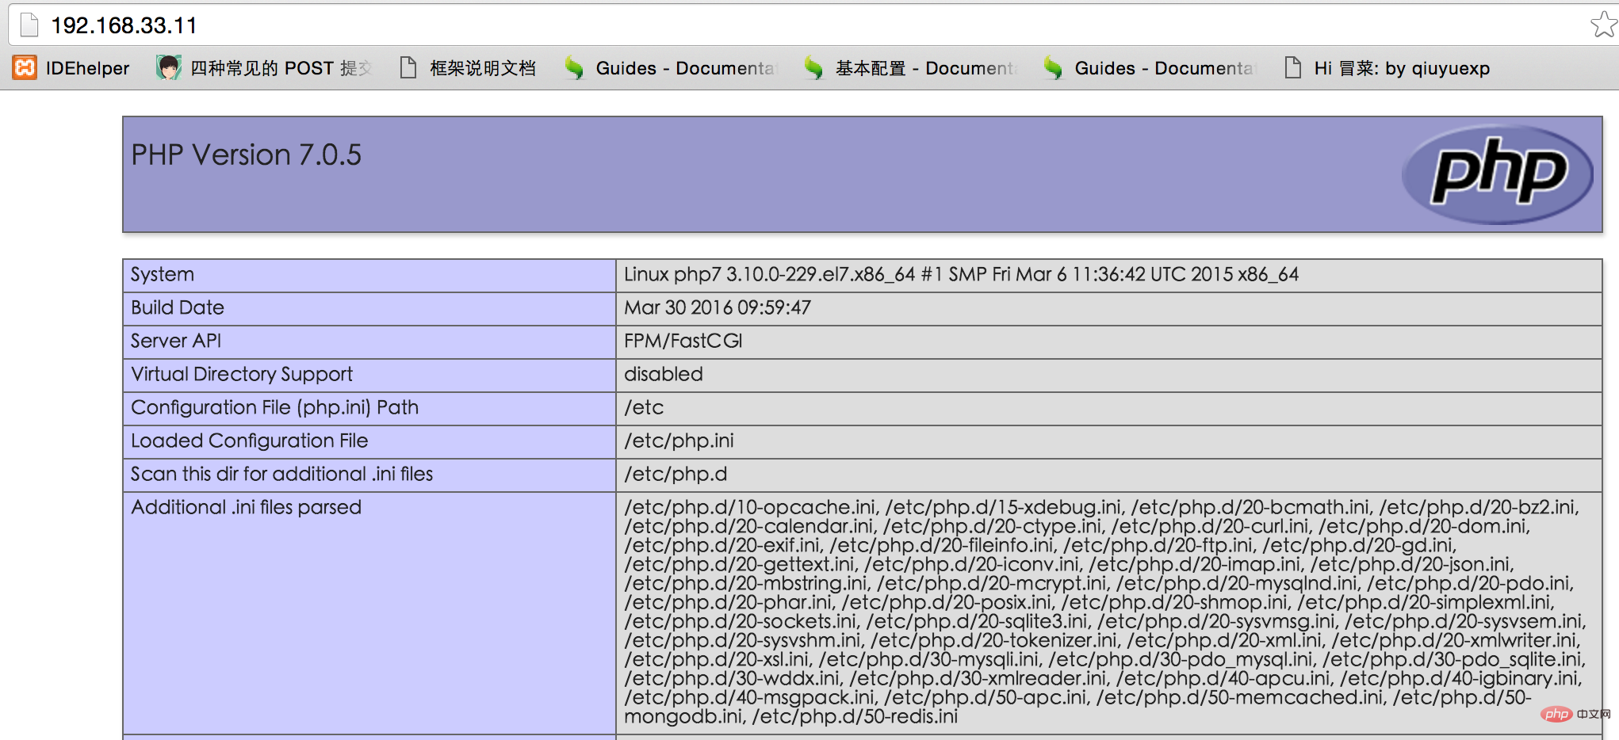
Task: Click the avatar icon of the POST bookmark
Action: coord(168,68)
